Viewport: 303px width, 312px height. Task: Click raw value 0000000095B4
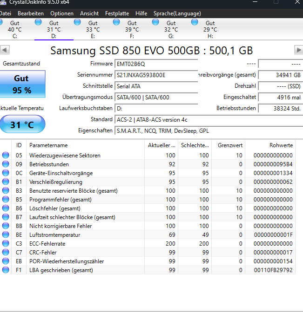point(273,164)
